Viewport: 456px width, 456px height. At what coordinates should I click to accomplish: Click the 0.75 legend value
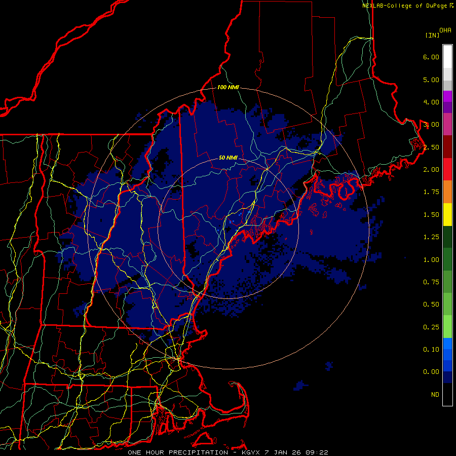[x=431, y=282]
